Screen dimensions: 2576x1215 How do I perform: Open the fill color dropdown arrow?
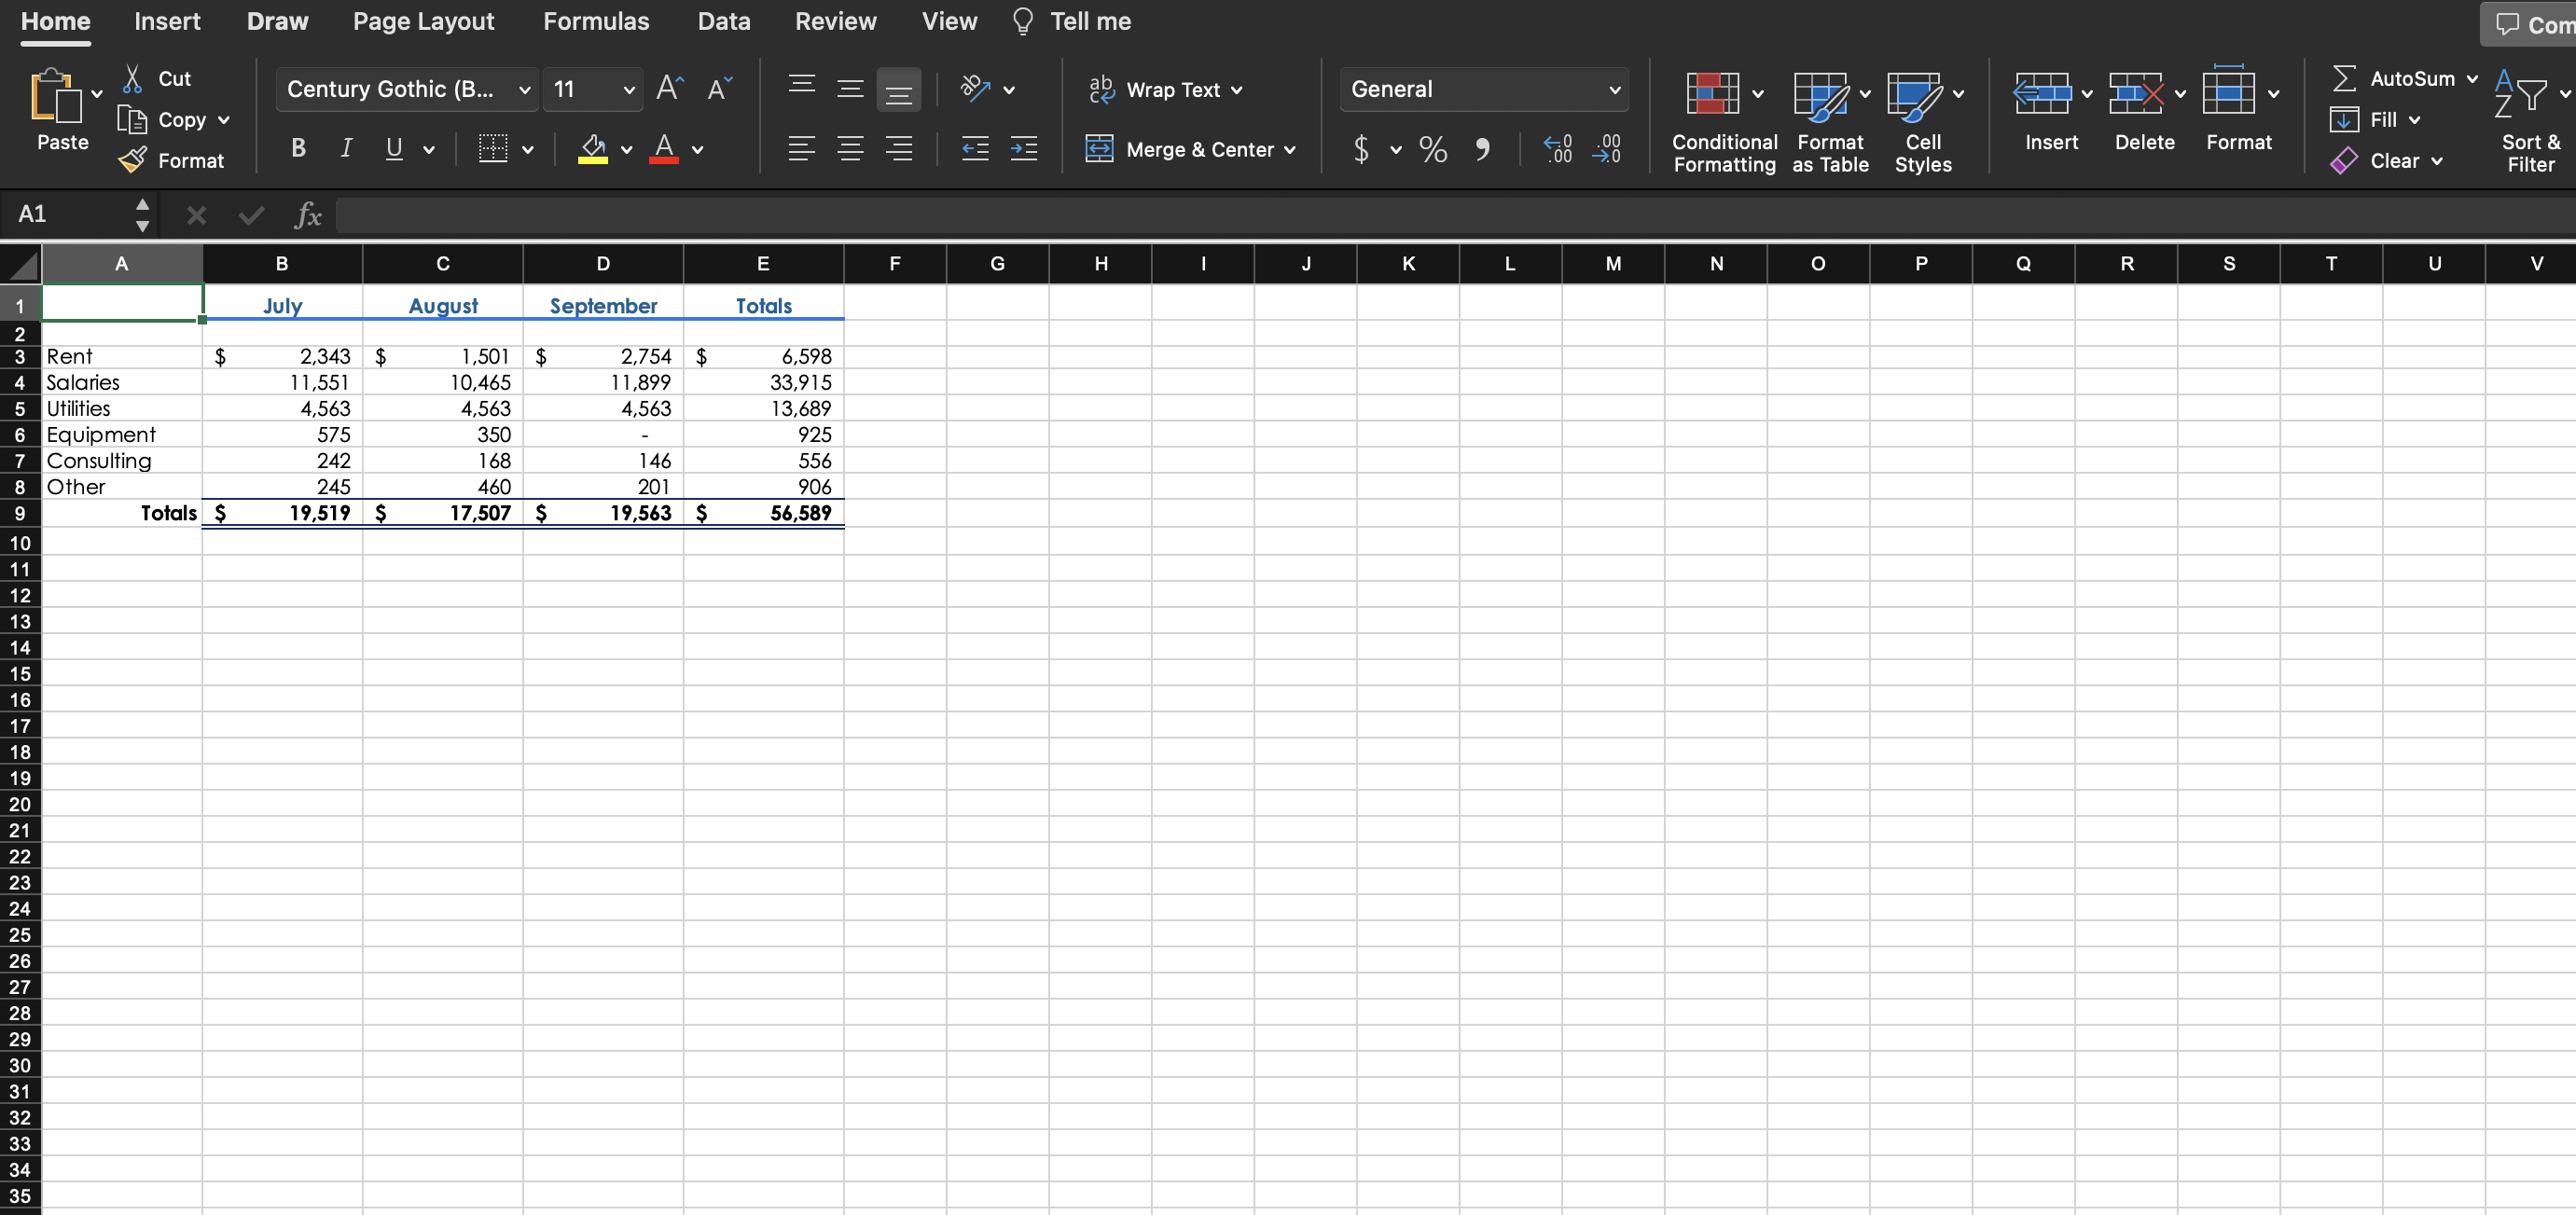626,150
